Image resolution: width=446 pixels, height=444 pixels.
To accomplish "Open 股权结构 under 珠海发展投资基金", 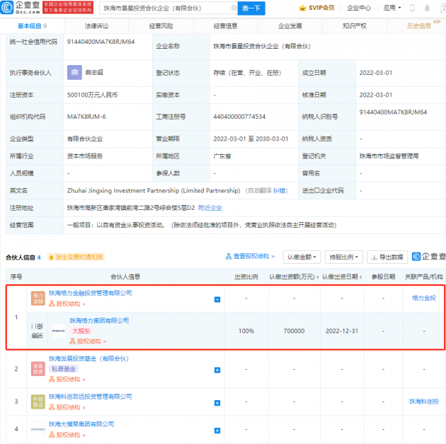I will click(x=67, y=379).
